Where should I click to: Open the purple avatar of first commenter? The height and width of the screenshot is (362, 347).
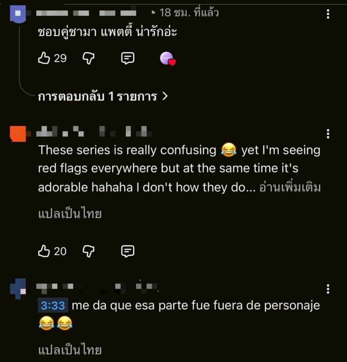[x=18, y=14]
